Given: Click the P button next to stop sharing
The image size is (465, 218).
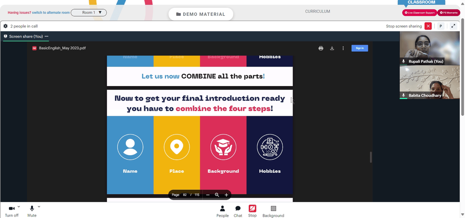Looking at the screenshot, I should (x=441, y=26).
